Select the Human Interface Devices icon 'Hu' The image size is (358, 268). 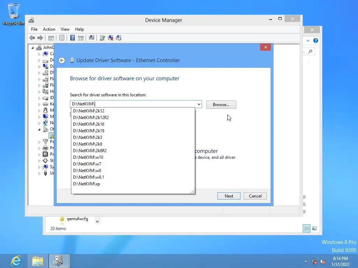[x=45, y=91]
